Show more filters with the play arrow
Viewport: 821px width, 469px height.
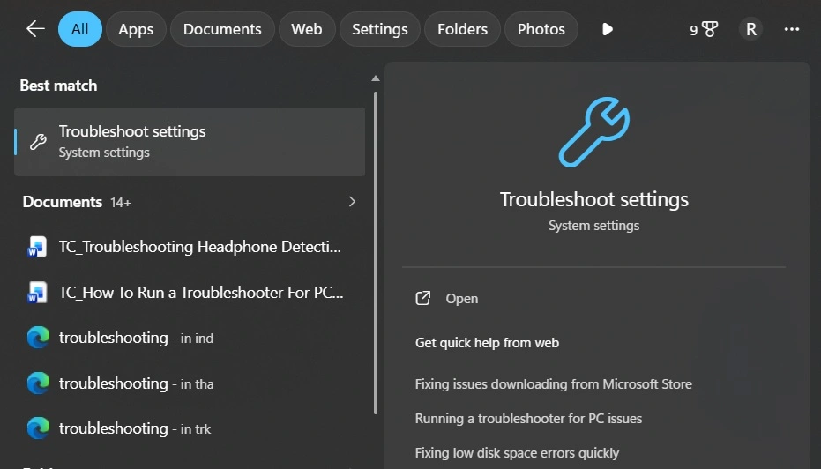pos(608,29)
